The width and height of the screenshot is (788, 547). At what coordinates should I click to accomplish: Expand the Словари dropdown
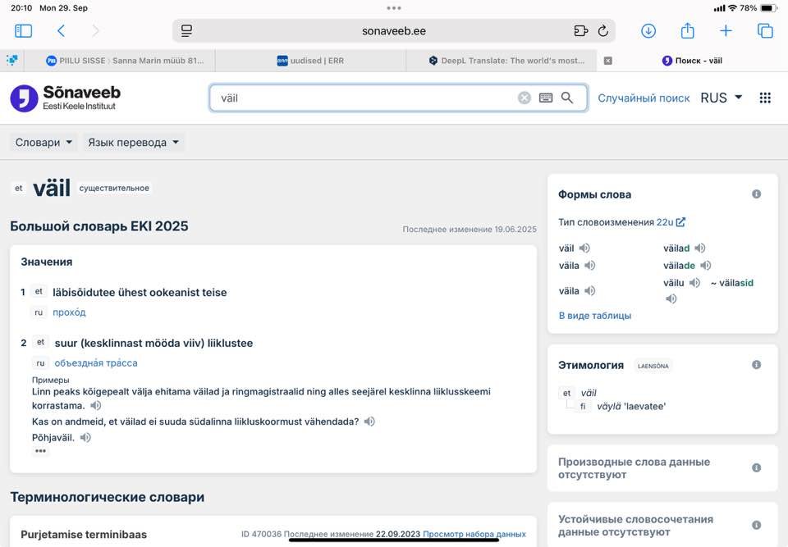tap(44, 142)
